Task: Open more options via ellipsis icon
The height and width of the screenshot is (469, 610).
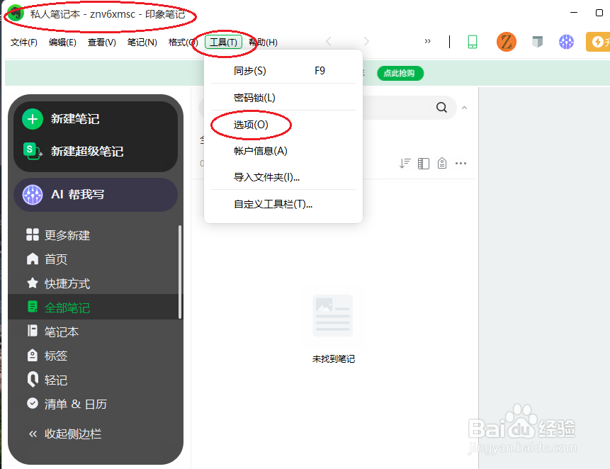Action: pos(461,163)
